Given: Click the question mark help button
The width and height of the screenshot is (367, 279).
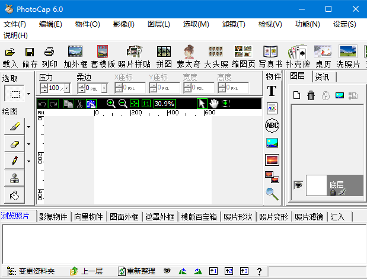Looking at the screenshot, I should pyautogui.click(x=259, y=271).
